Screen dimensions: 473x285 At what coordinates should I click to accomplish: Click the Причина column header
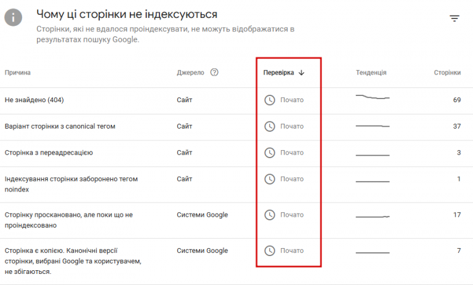point(18,73)
